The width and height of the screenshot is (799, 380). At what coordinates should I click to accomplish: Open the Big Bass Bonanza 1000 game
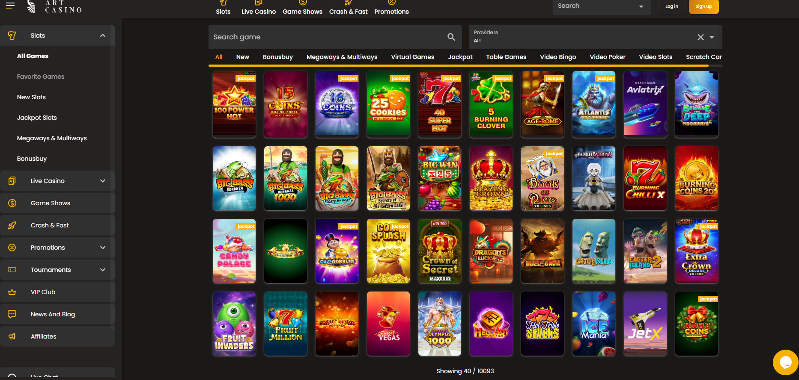tap(286, 178)
